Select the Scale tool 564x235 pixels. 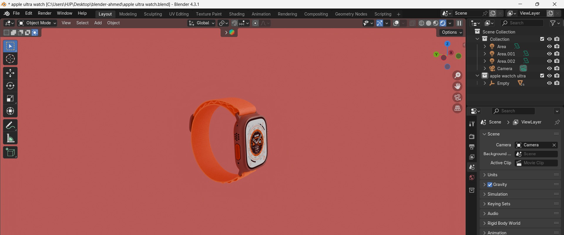coord(10,98)
